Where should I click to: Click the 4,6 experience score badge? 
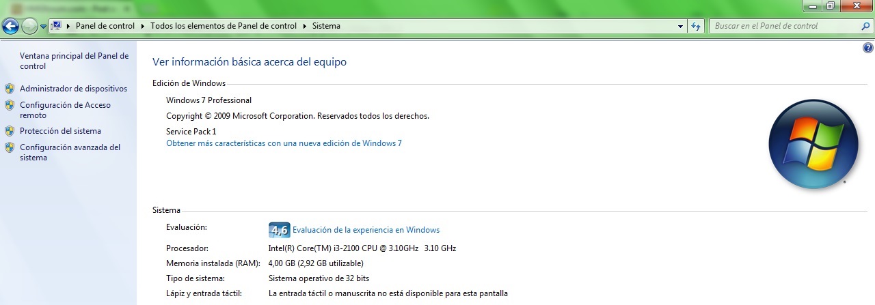click(x=279, y=230)
